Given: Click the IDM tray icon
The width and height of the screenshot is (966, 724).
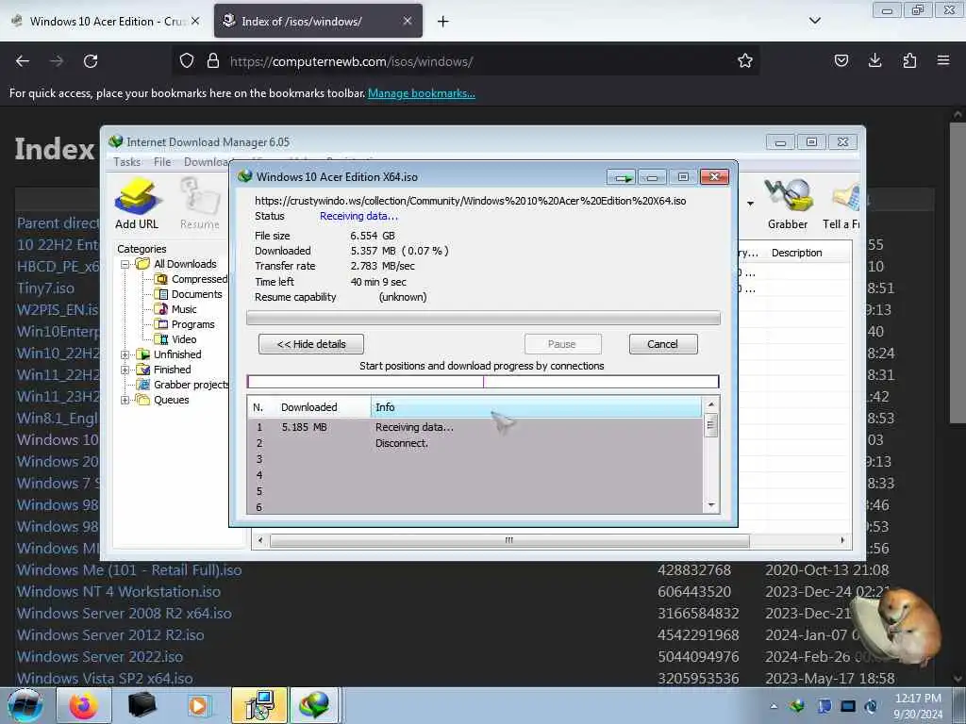Looking at the screenshot, I should tap(798, 706).
